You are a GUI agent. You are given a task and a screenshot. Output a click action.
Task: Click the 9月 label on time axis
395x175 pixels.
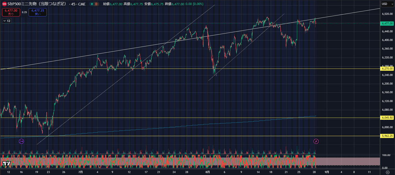tap(326, 172)
